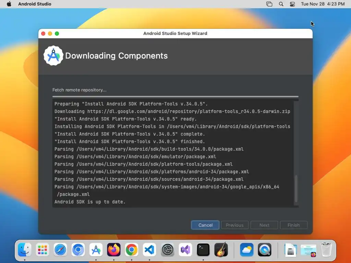Launch GarageBand from the dock
The height and width of the screenshot is (263, 351).
point(221,250)
